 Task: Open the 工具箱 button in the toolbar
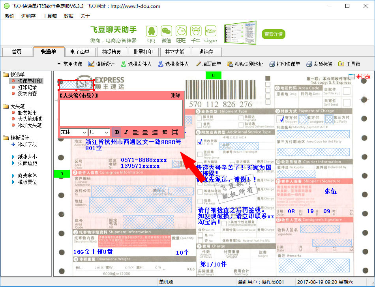[x=349, y=64]
